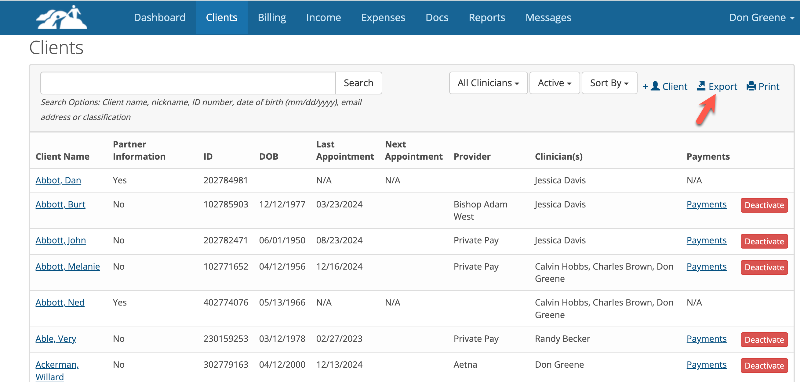Focus the client search input field
The image size is (800, 382).
click(188, 83)
